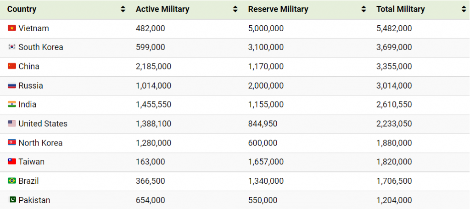
Task: Click China's active military value 2,185,000
Action: pos(153,67)
